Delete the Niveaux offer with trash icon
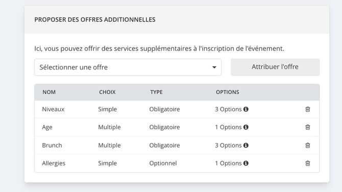 (x=307, y=109)
